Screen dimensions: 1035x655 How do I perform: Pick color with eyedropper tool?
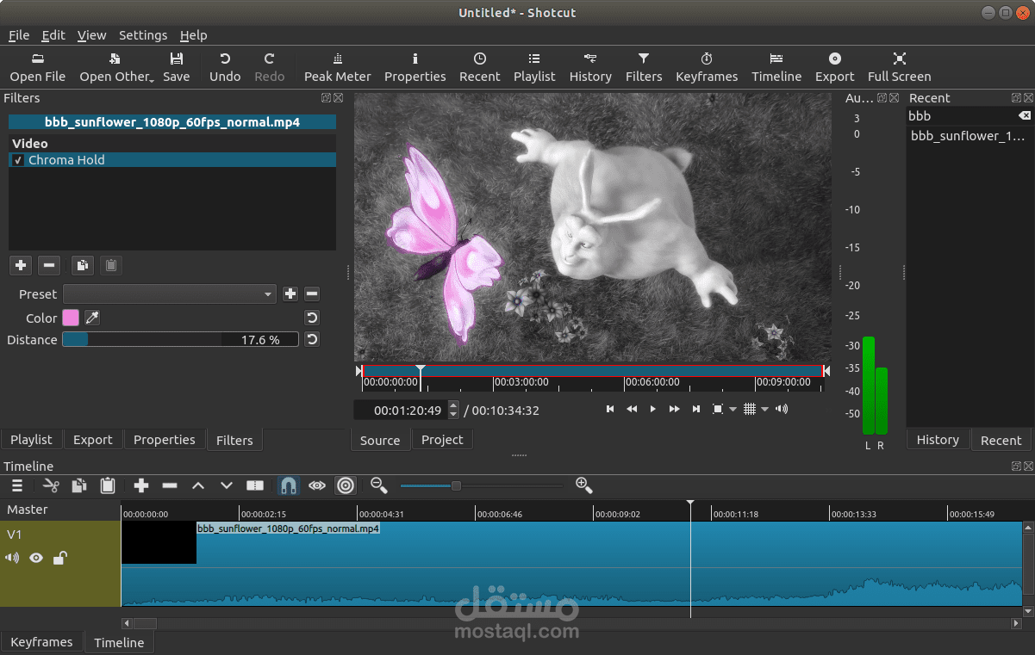click(91, 318)
